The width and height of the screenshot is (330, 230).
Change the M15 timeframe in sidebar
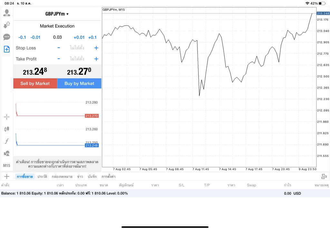[x=7, y=166]
